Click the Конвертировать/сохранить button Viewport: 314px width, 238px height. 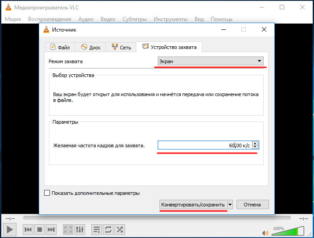(193, 205)
